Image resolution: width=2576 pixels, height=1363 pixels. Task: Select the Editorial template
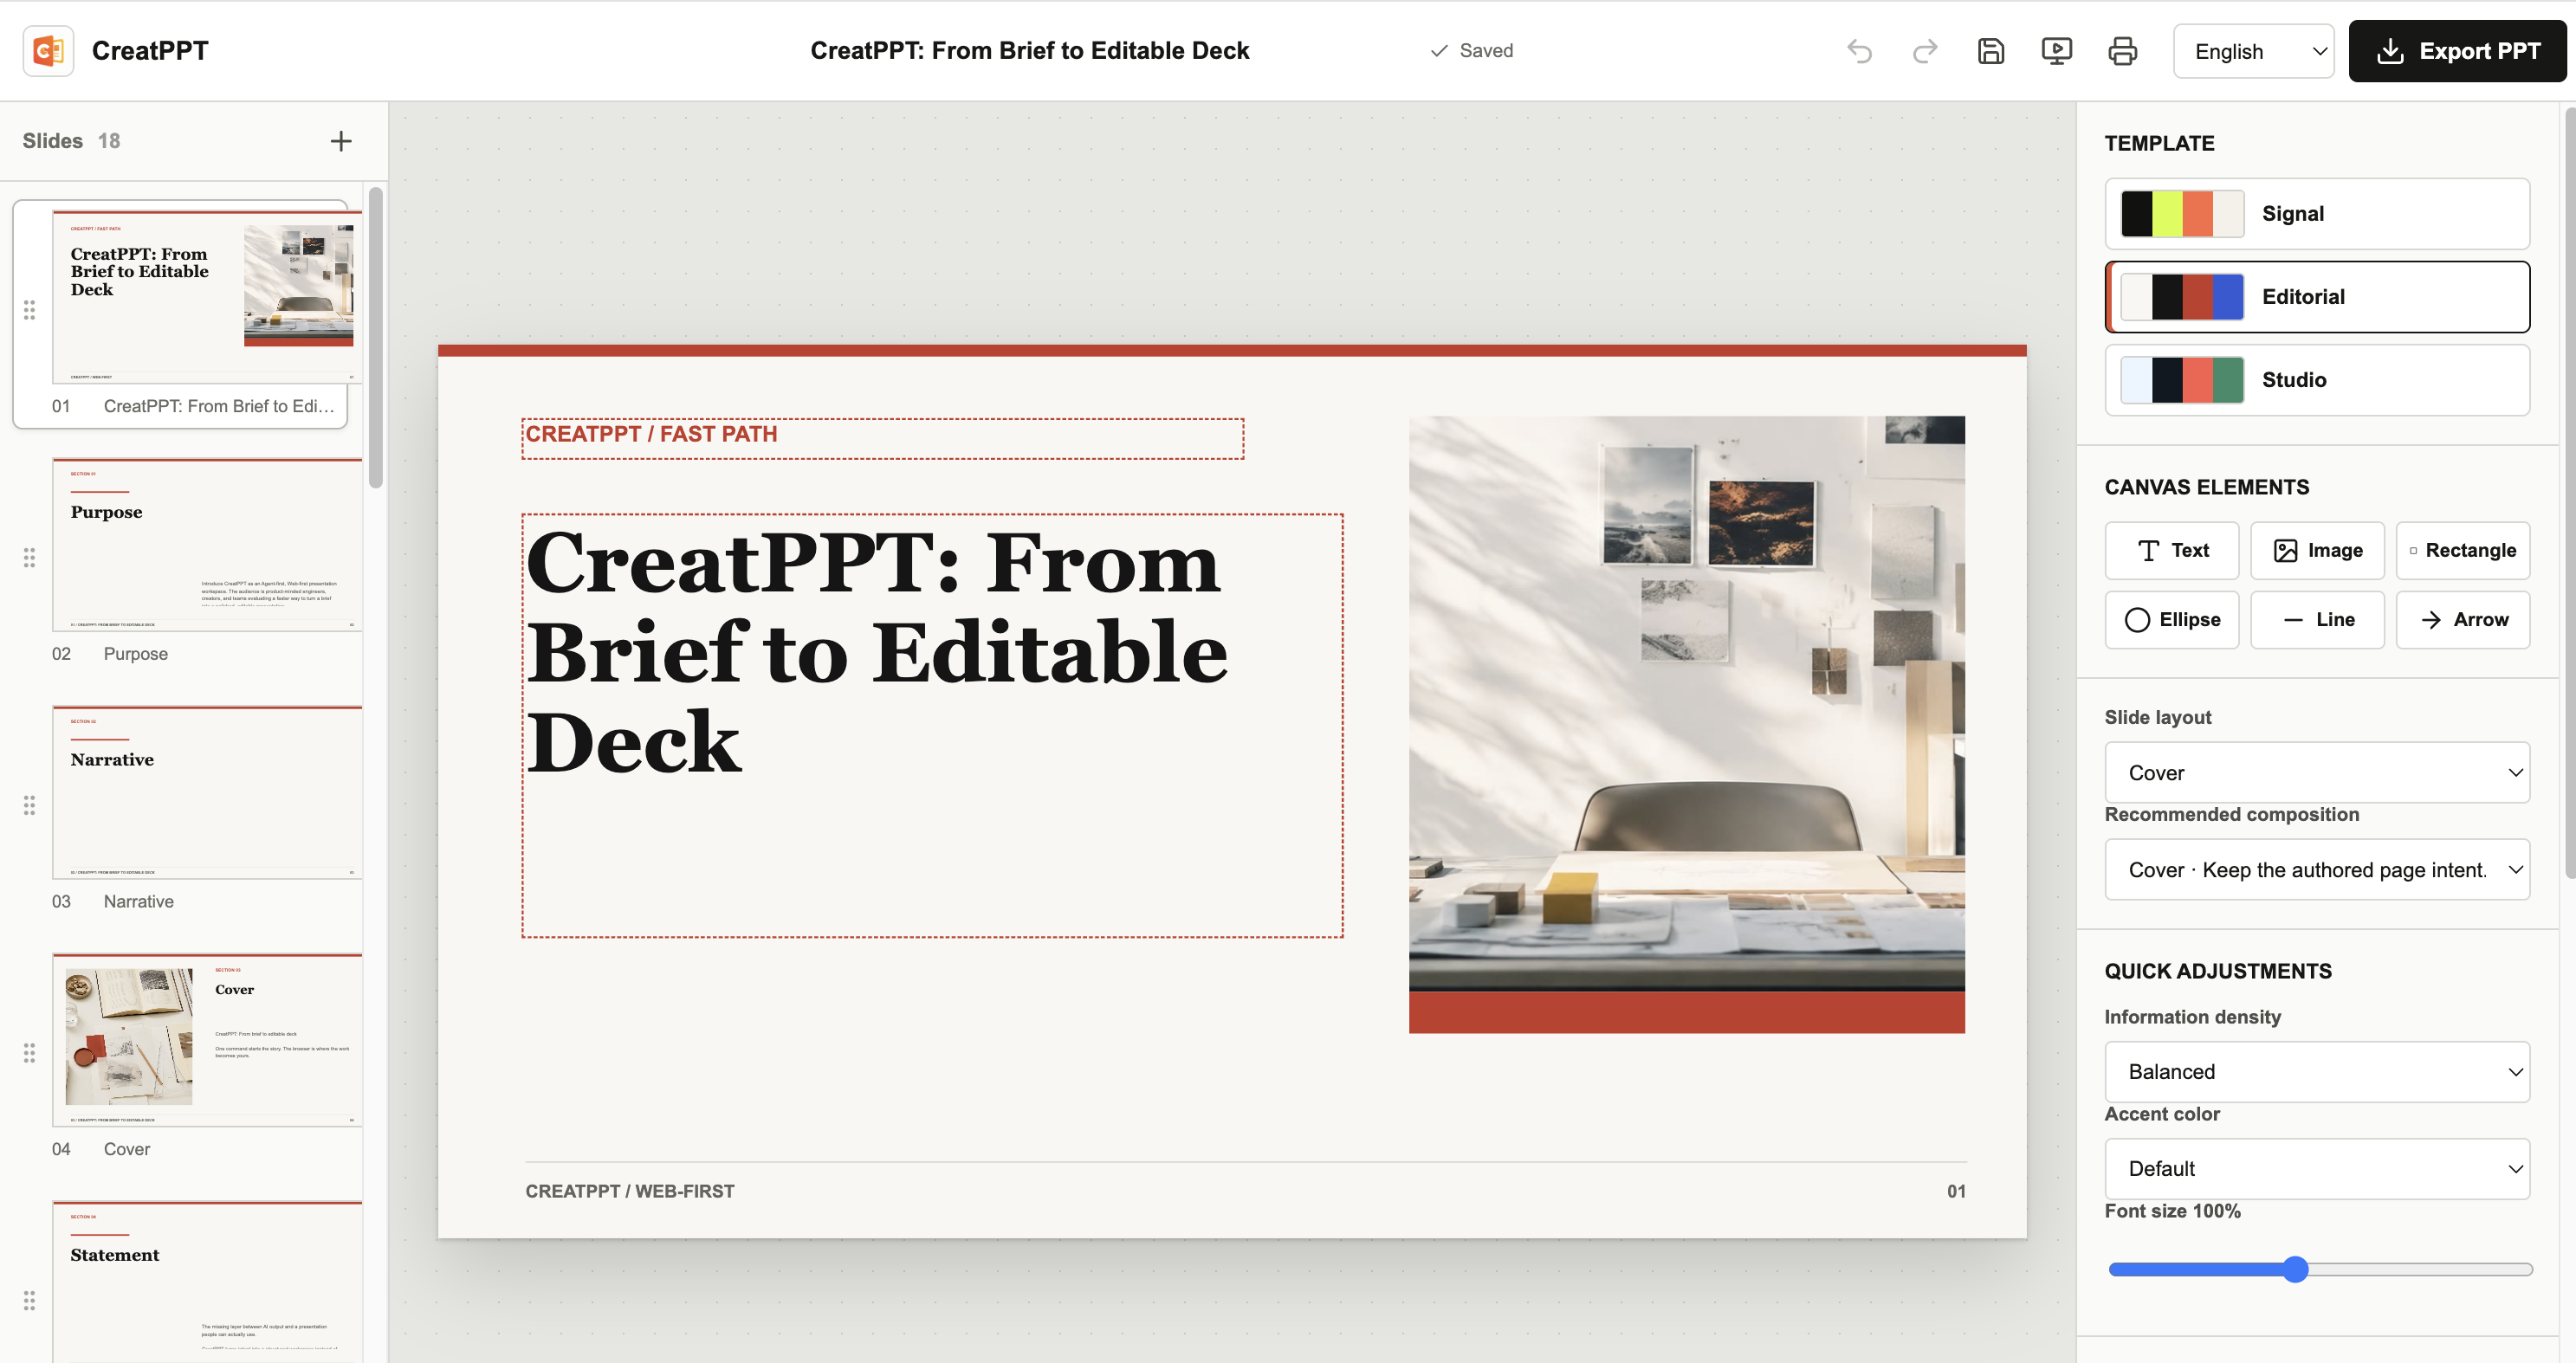coord(2317,297)
